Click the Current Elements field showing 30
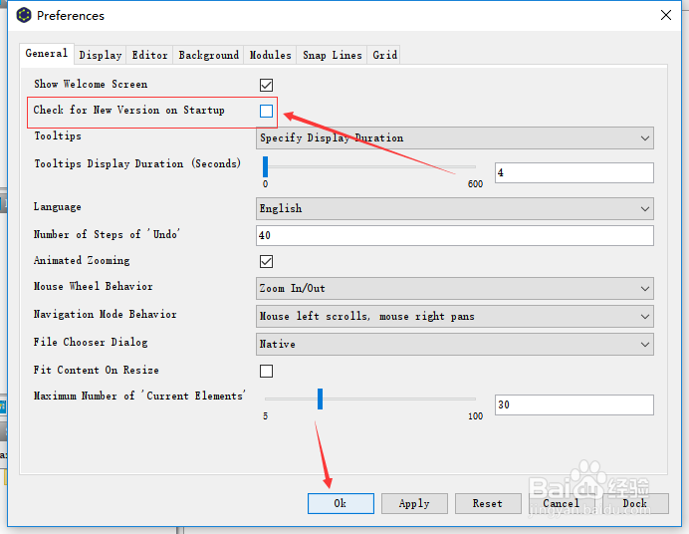 tap(574, 404)
